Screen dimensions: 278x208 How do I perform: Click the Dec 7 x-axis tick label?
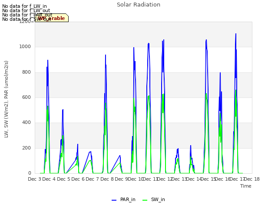point(92,179)
